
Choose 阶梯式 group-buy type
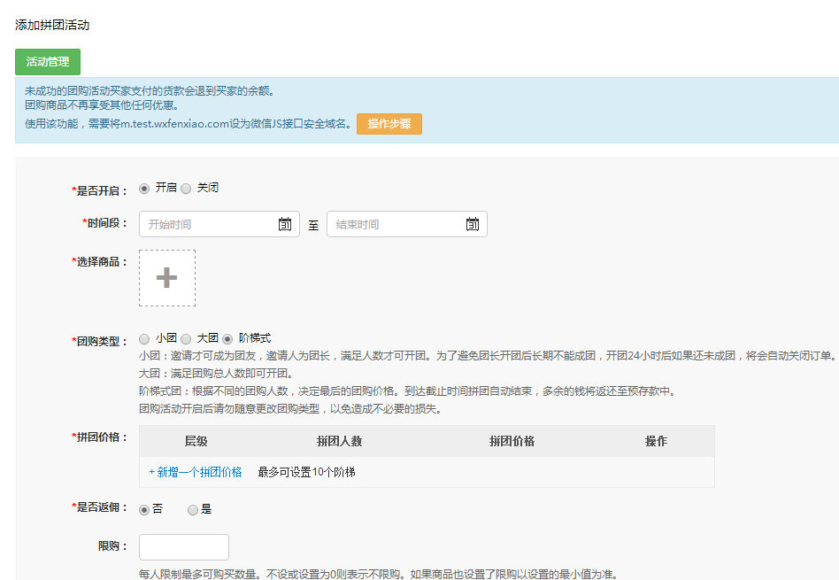[x=227, y=339]
